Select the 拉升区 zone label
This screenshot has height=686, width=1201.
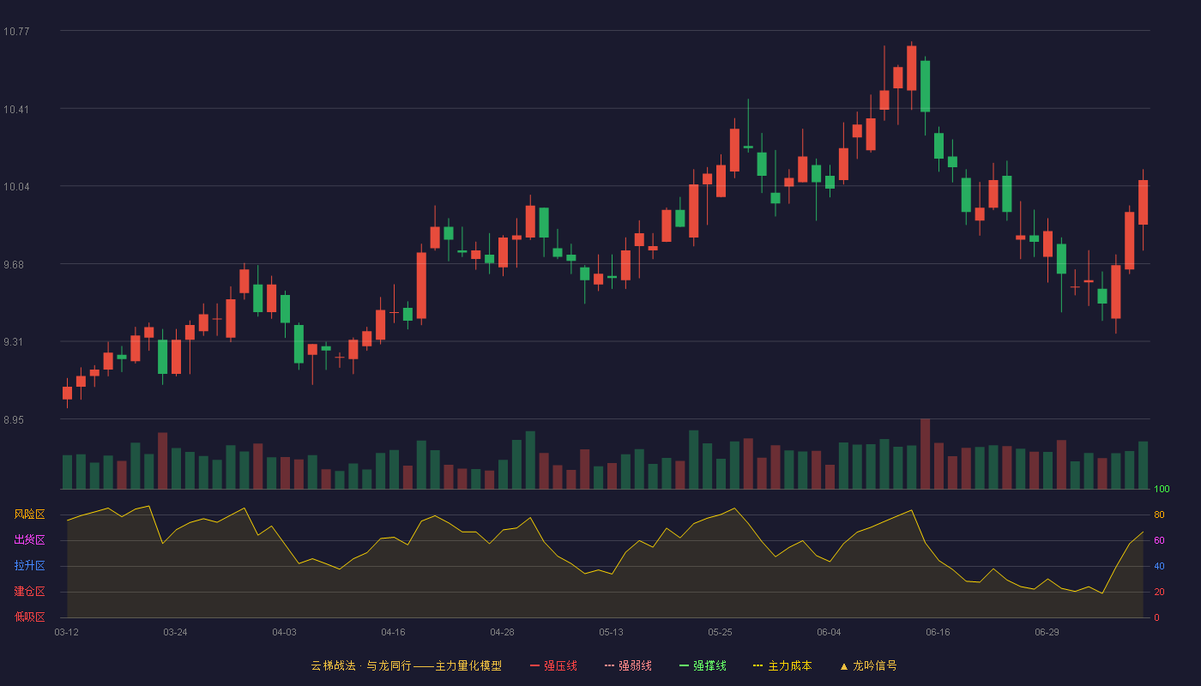coord(29,566)
